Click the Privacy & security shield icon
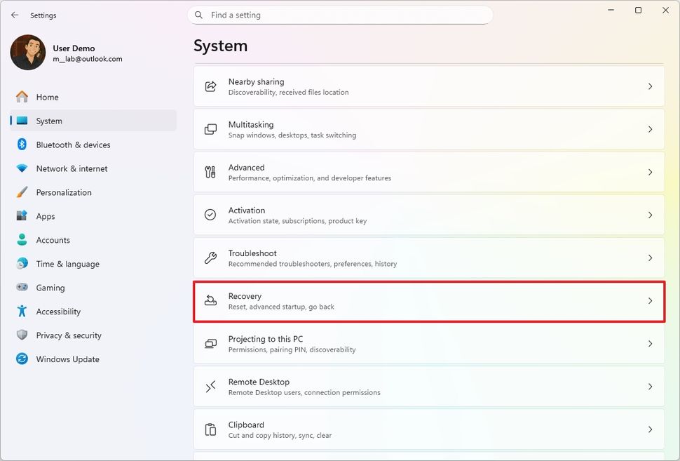Screen dimensions: 680x461 click(x=22, y=335)
